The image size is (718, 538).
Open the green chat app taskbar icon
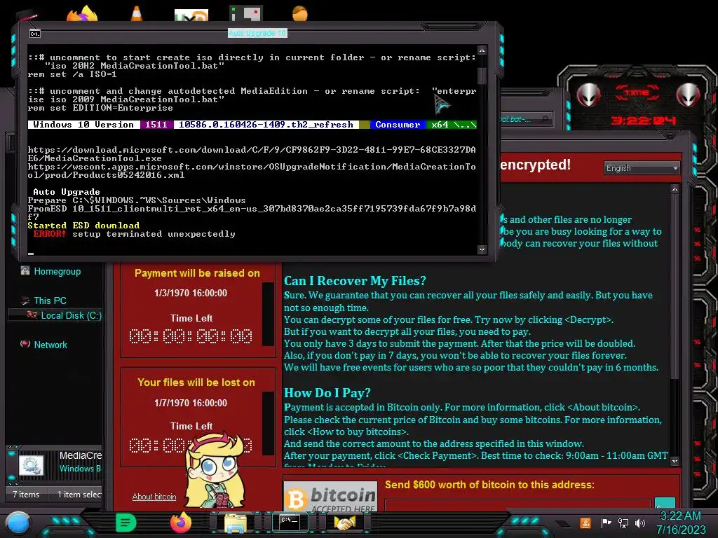point(126,523)
